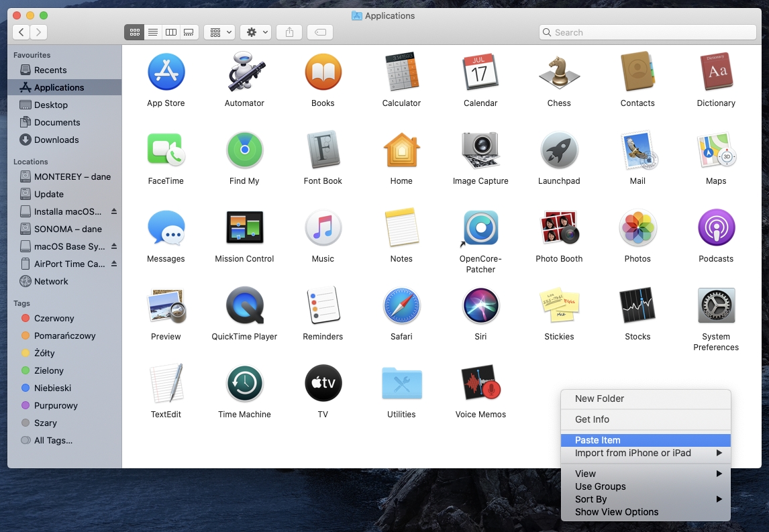Click the Launchpad rocket icon
The height and width of the screenshot is (532, 769).
[x=559, y=150]
